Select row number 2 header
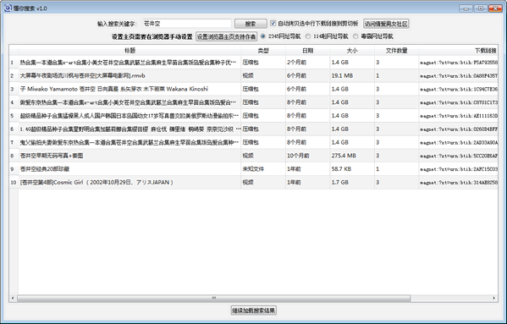 coord(14,75)
